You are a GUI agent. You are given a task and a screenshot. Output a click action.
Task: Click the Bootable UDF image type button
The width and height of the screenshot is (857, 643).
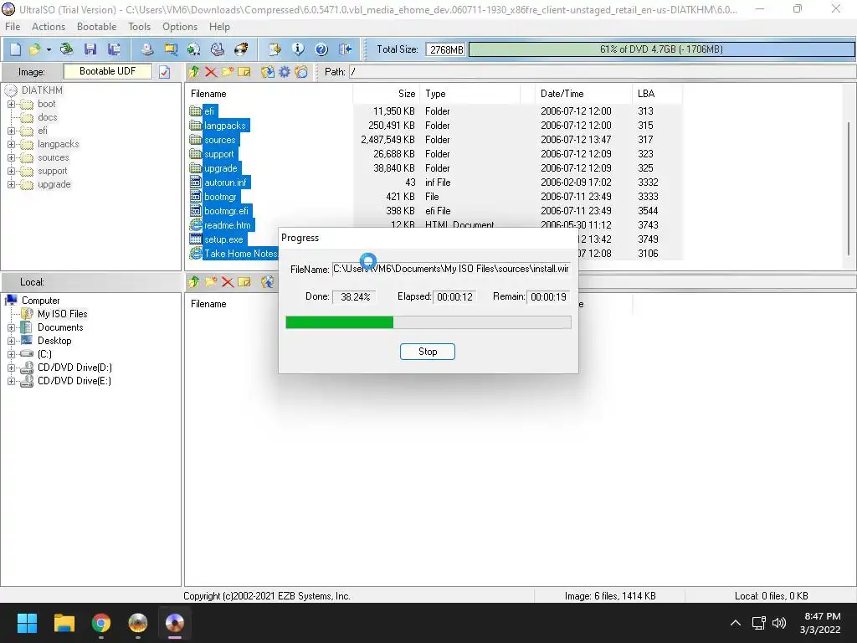pyautogui.click(x=108, y=71)
